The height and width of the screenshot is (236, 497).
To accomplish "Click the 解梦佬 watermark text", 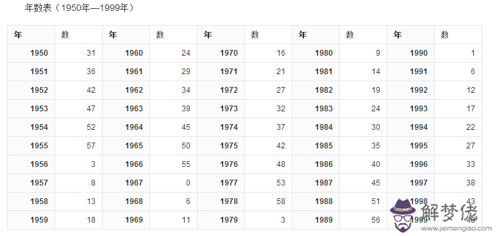I will point(449,212).
